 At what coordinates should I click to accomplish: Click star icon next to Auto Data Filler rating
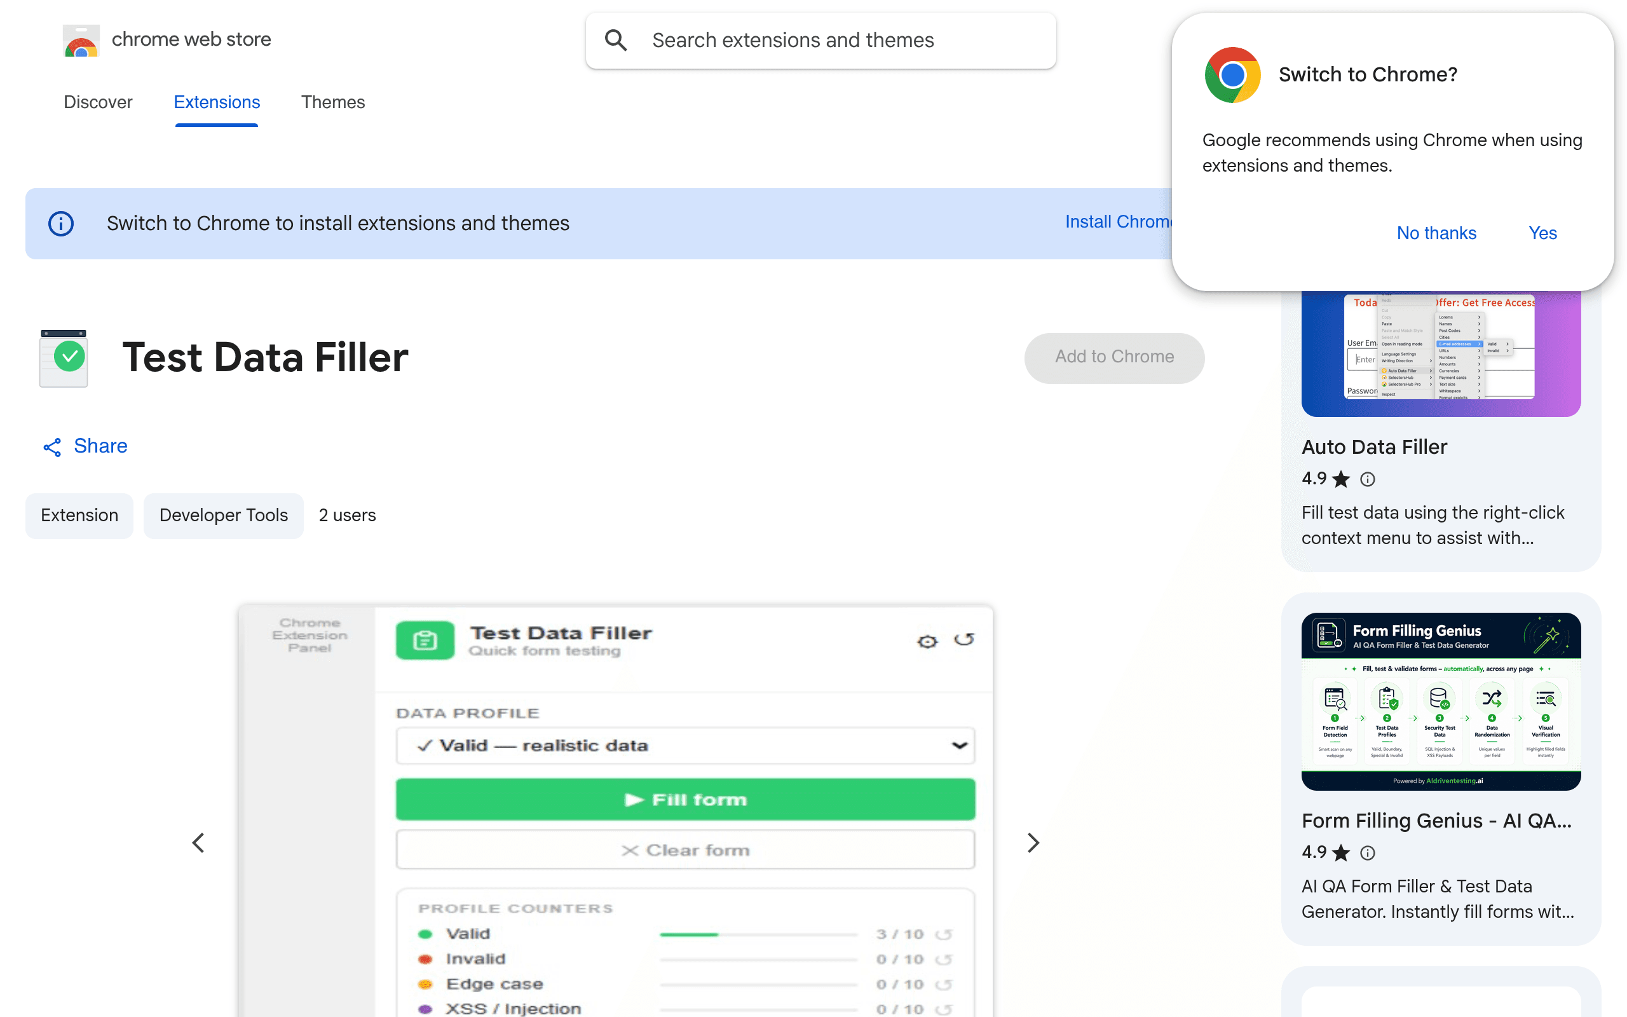(x=1341, y=479)
